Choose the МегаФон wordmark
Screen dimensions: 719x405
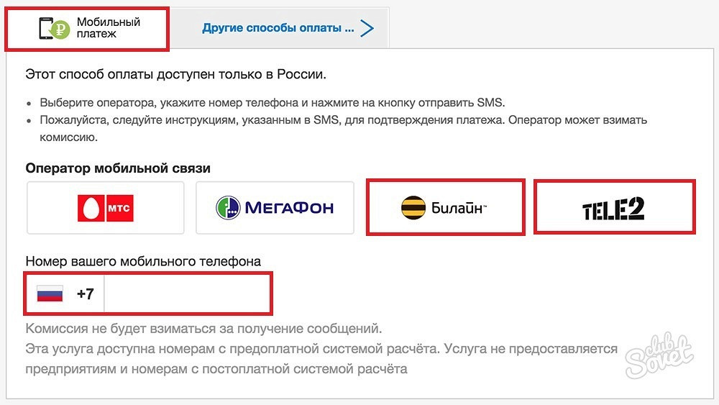(x=289, y=208)
